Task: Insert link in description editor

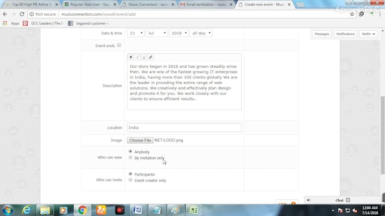Action: tap(151, 57)
